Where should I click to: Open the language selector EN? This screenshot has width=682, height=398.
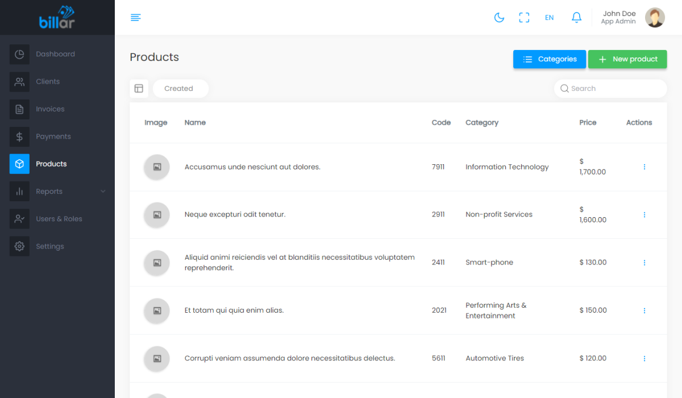point(549,18)
